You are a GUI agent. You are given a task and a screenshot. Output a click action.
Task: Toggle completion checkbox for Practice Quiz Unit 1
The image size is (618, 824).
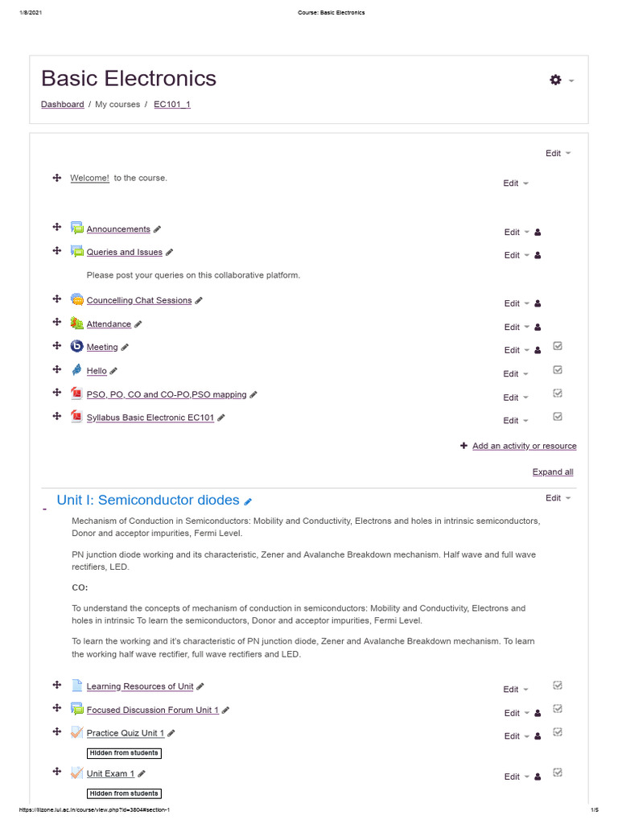coord(558,732)
